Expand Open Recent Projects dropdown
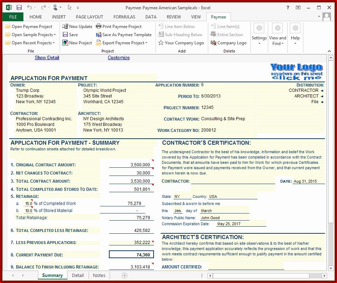 coord(54,43)
